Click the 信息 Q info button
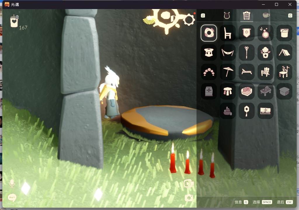Image resolution: width=299 pixels, height=210 pixels. click(x=241, y=202)
